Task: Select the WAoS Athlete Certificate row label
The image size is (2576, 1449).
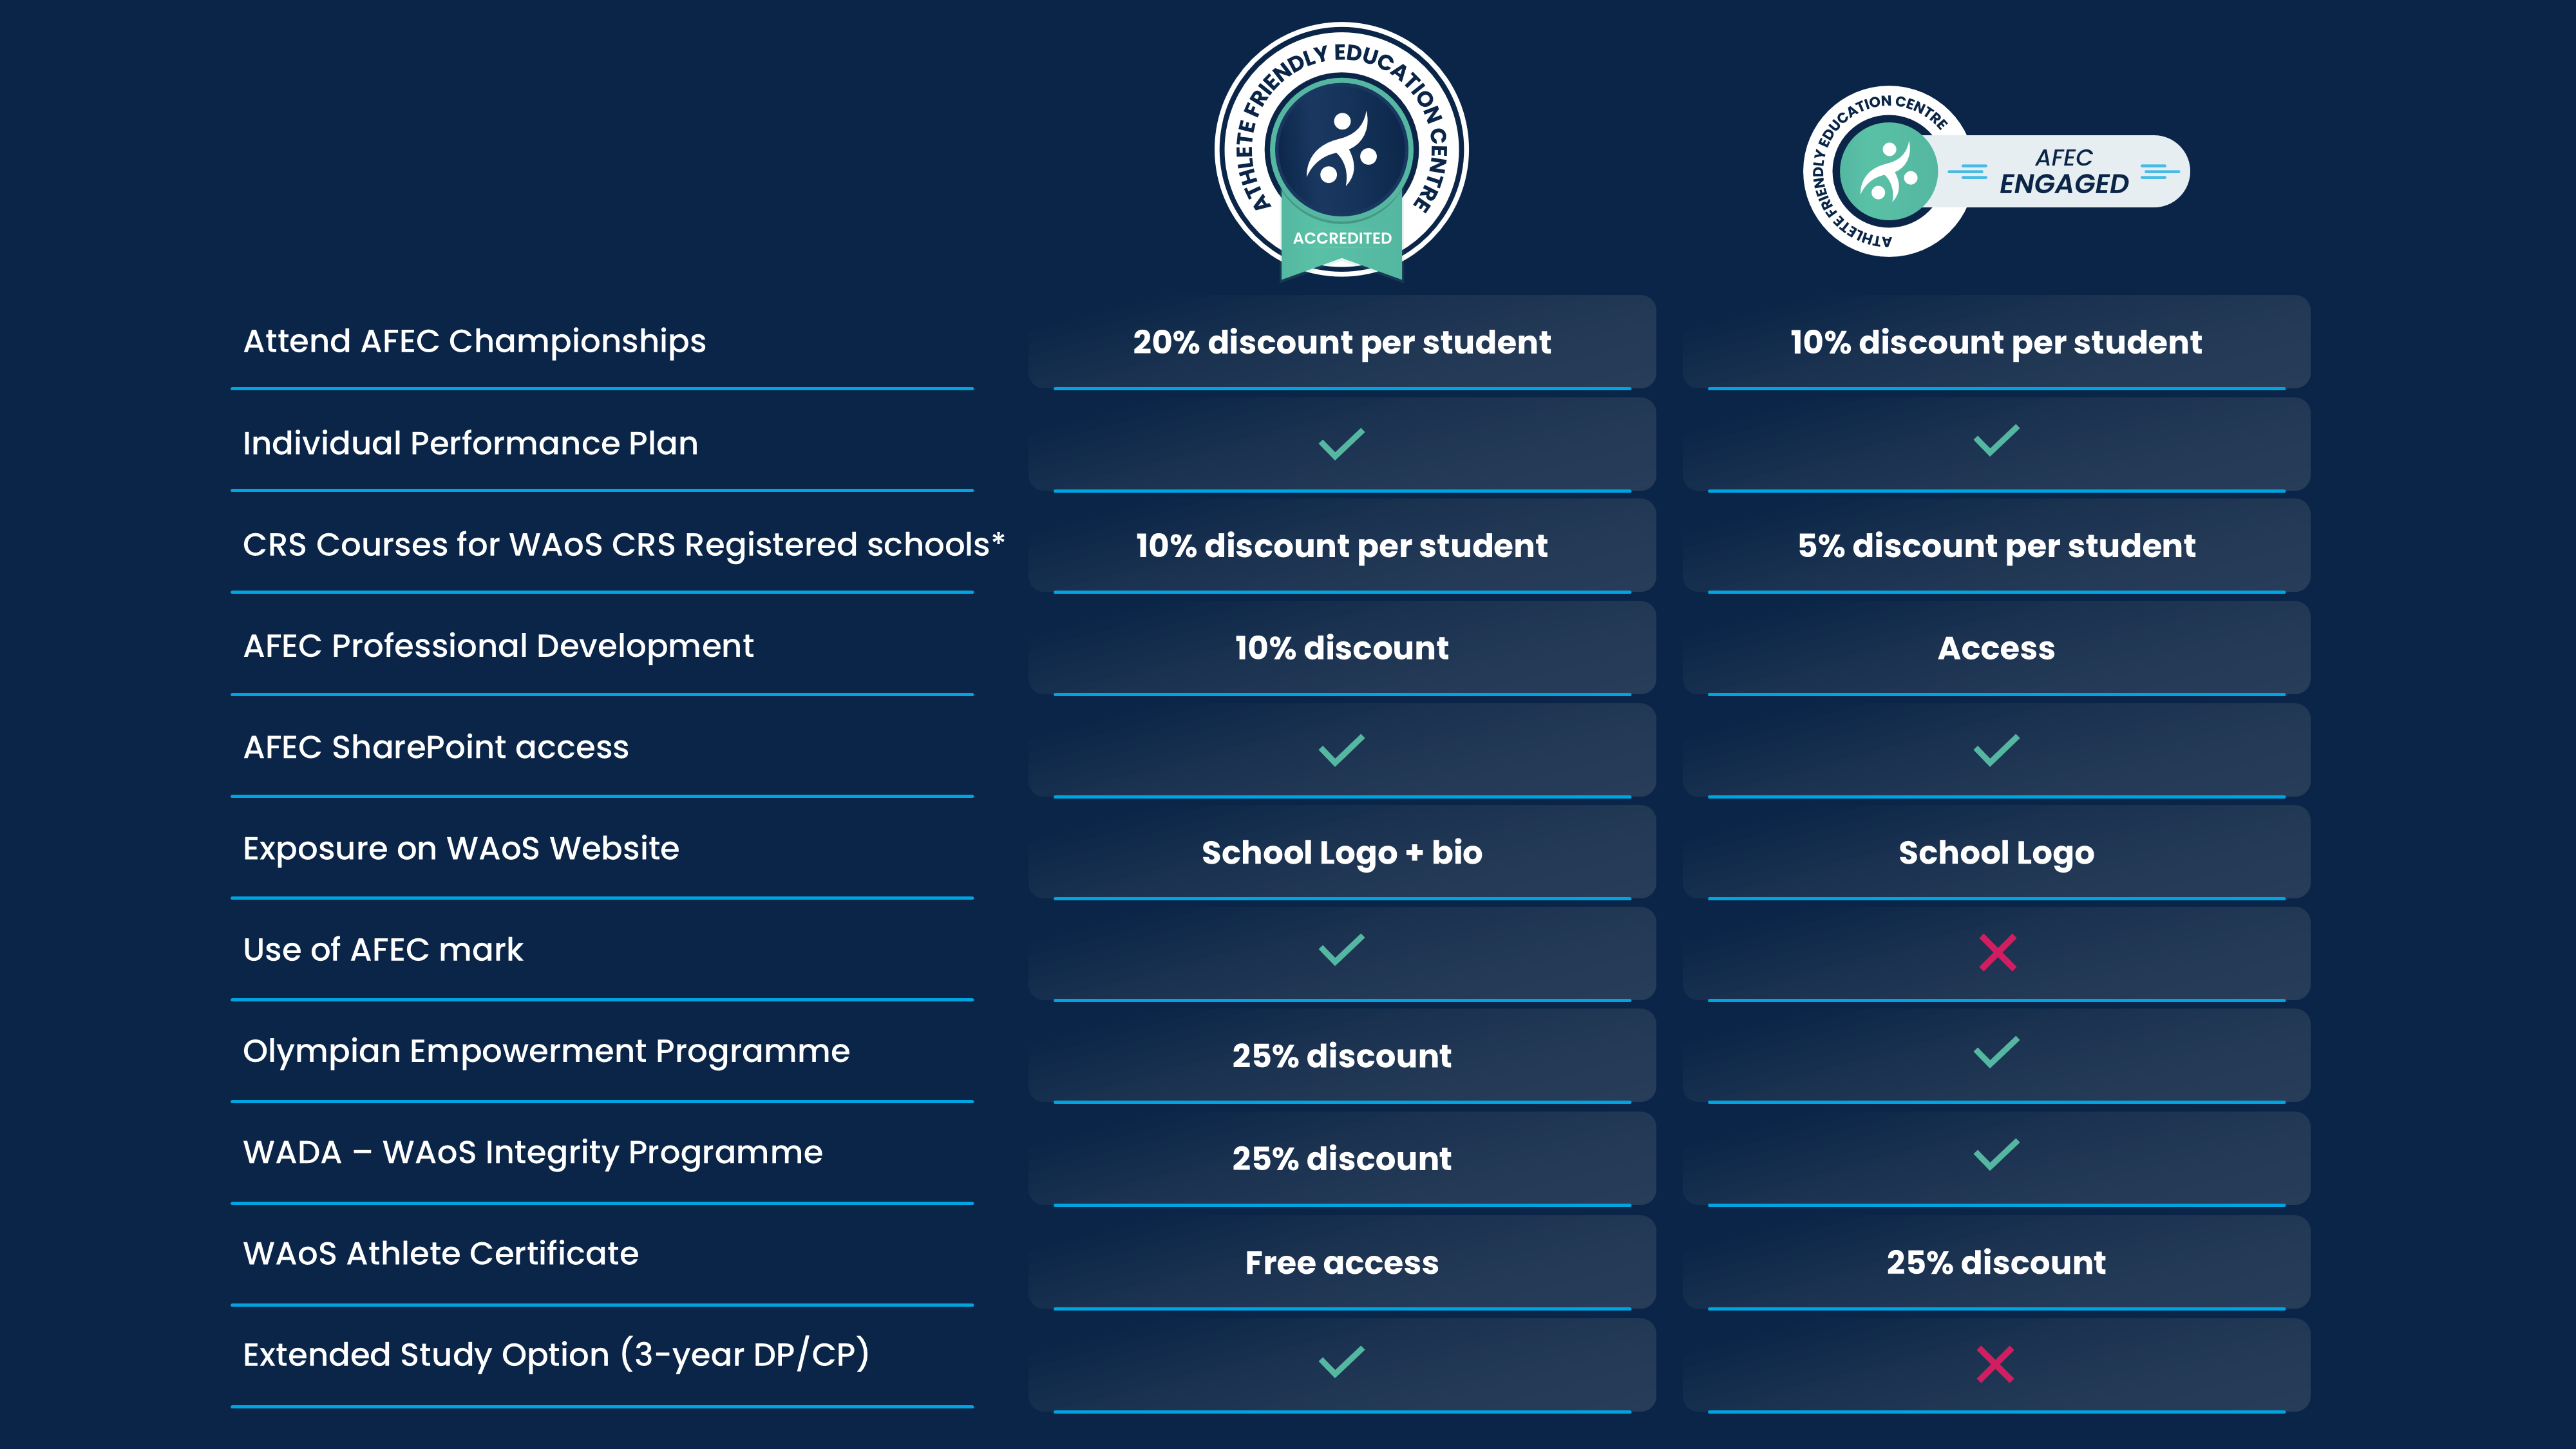Action: click(440, 1253)
